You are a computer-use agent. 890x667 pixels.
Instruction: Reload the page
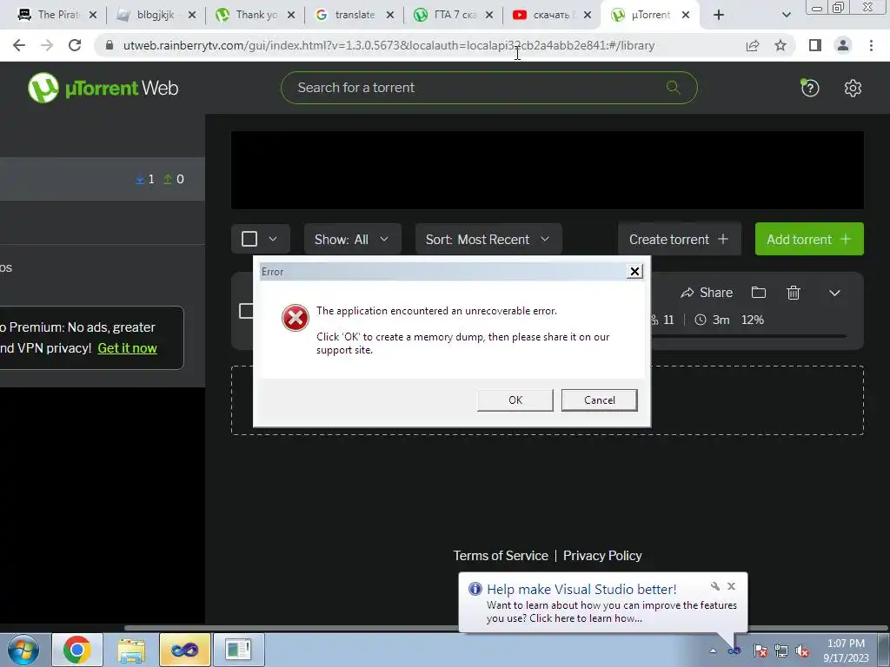[x=75, y=45]
